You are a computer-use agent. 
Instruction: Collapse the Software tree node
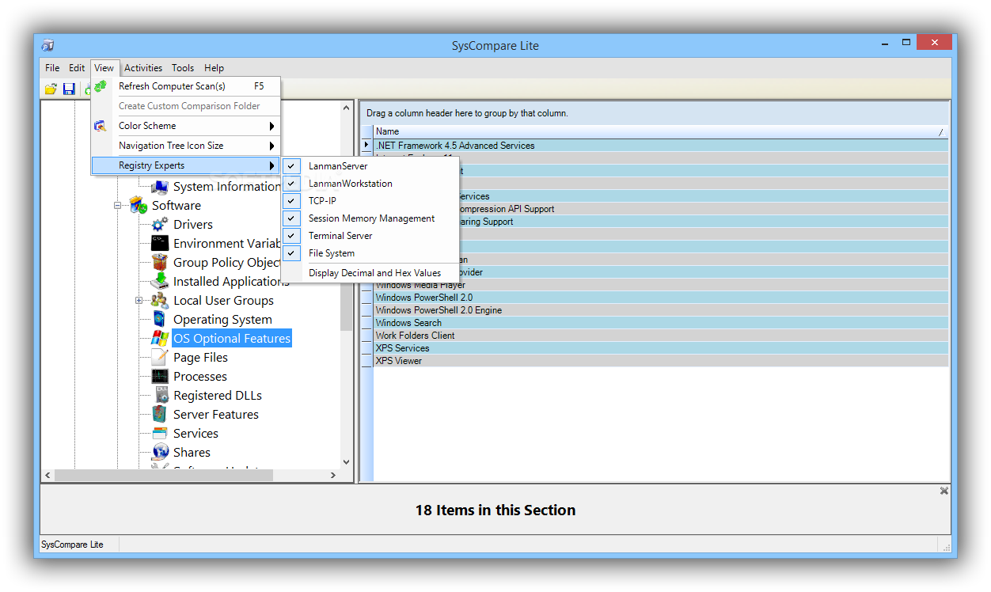117,206
